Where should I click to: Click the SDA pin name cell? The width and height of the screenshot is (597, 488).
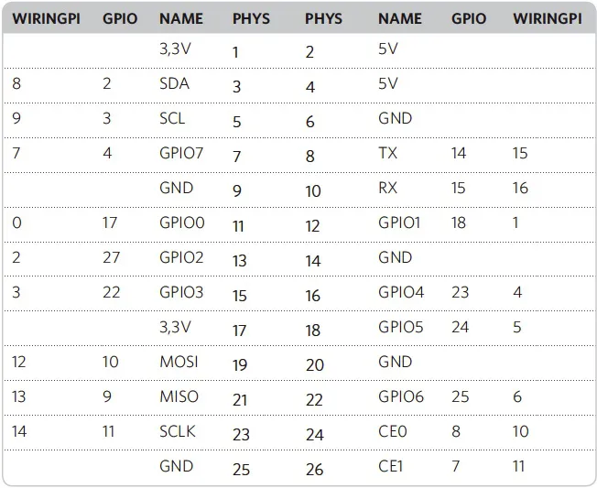(x=174, y=83)
